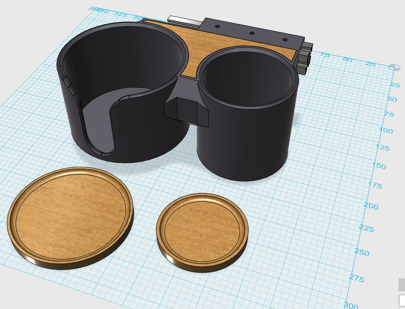
Task: Click the 325 grid ruler label
Action: coord(120,14)
